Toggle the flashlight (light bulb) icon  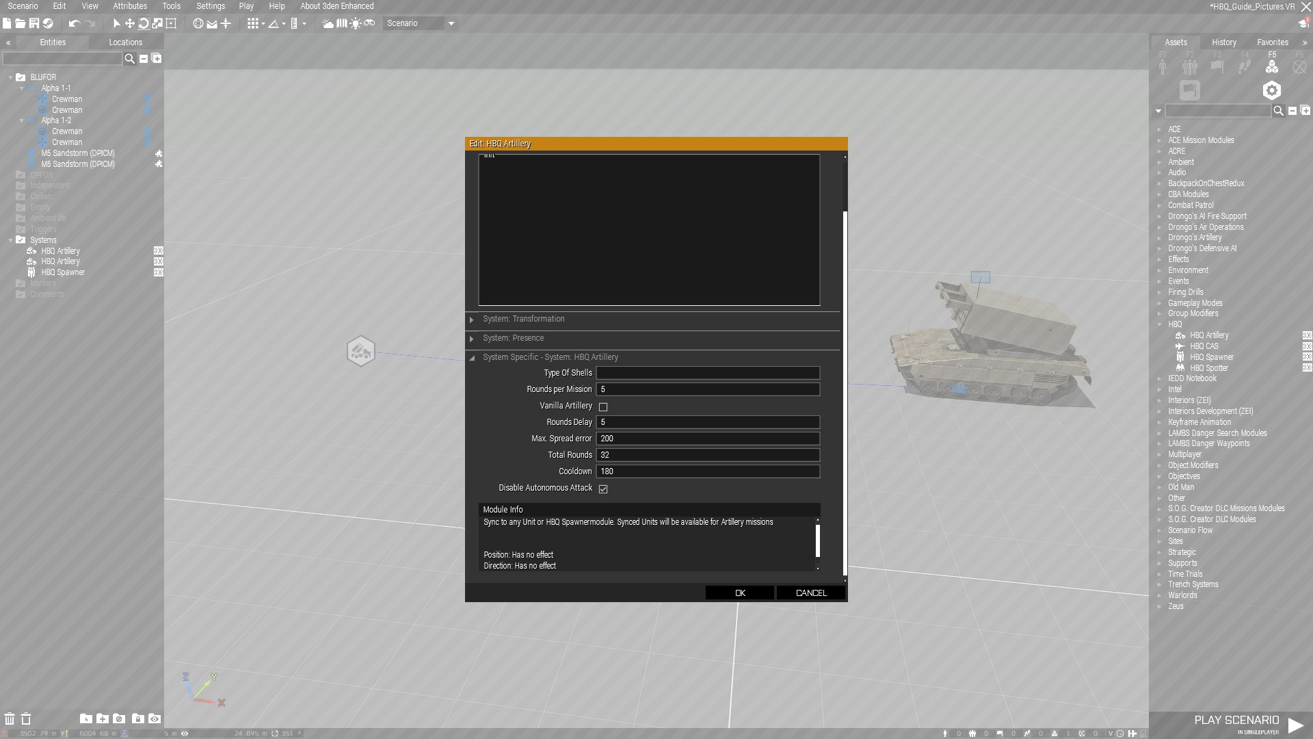coord(356,23)
